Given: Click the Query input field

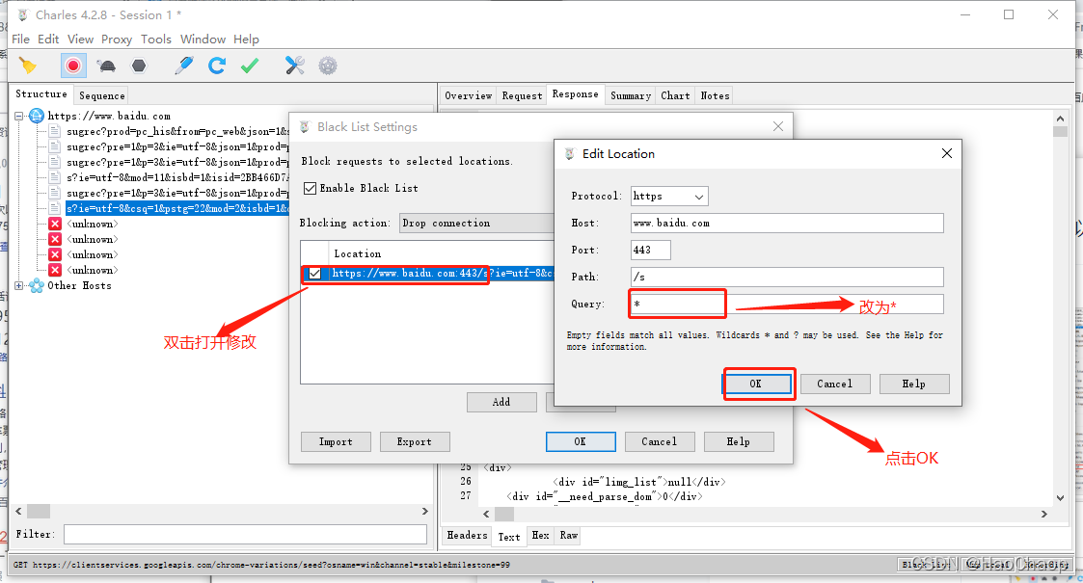Looking at the screenshot, I should point(787,304).
